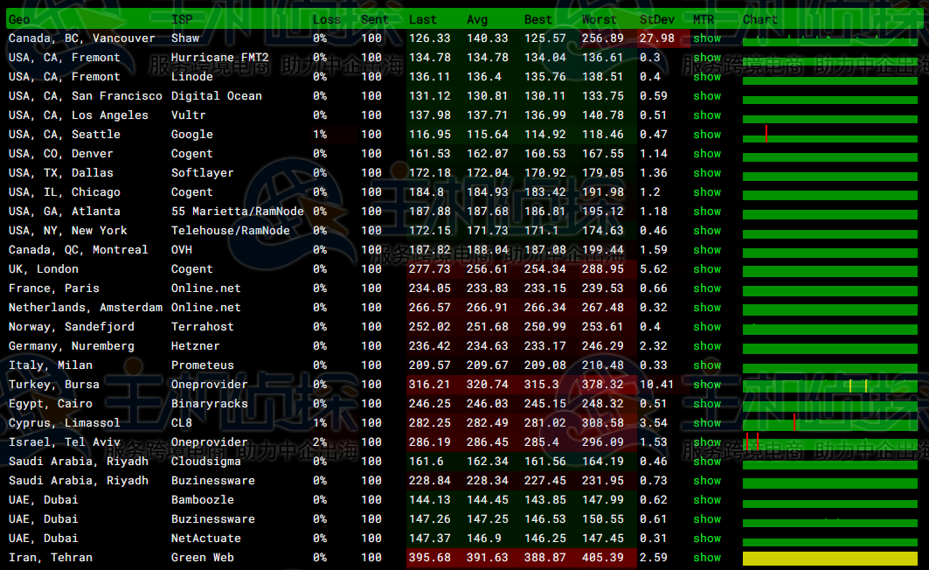Click 'show' for Cyprus Limassol CL8
The image size is (929, 570).
click(x=707, y=423)
